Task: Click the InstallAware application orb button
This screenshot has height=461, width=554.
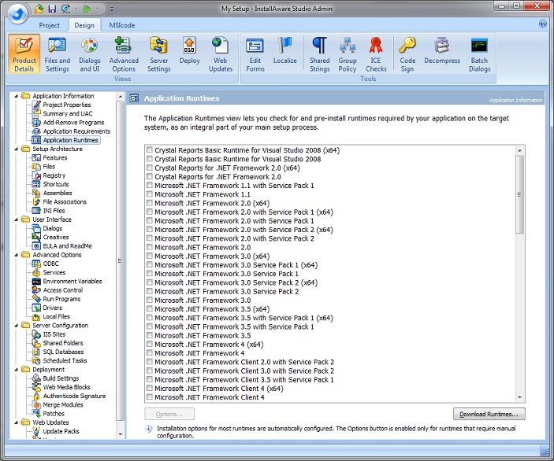Action: coord(17,14)
